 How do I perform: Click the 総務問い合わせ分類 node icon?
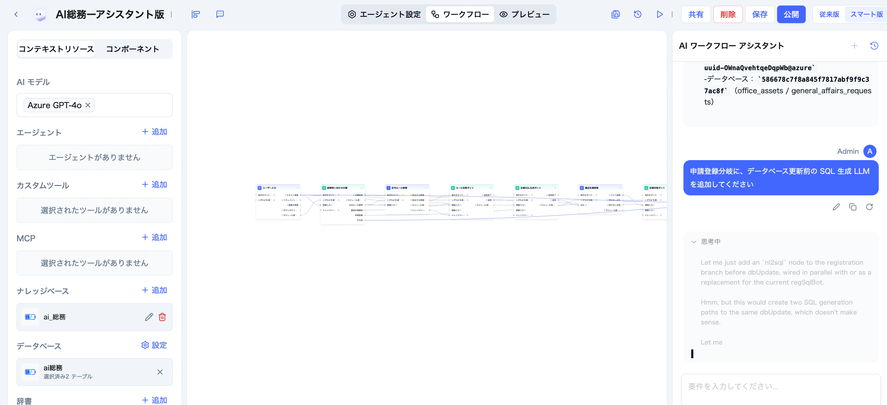pyautogui.click(x=324, y=188)
